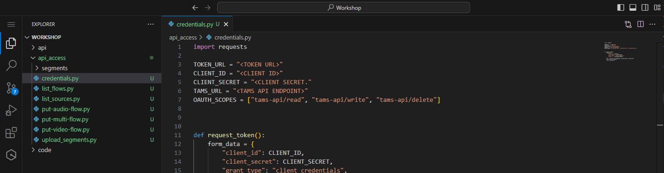The image size is (664, 173).
Task: Open editor more actions ellipsis
Action: 652,24
